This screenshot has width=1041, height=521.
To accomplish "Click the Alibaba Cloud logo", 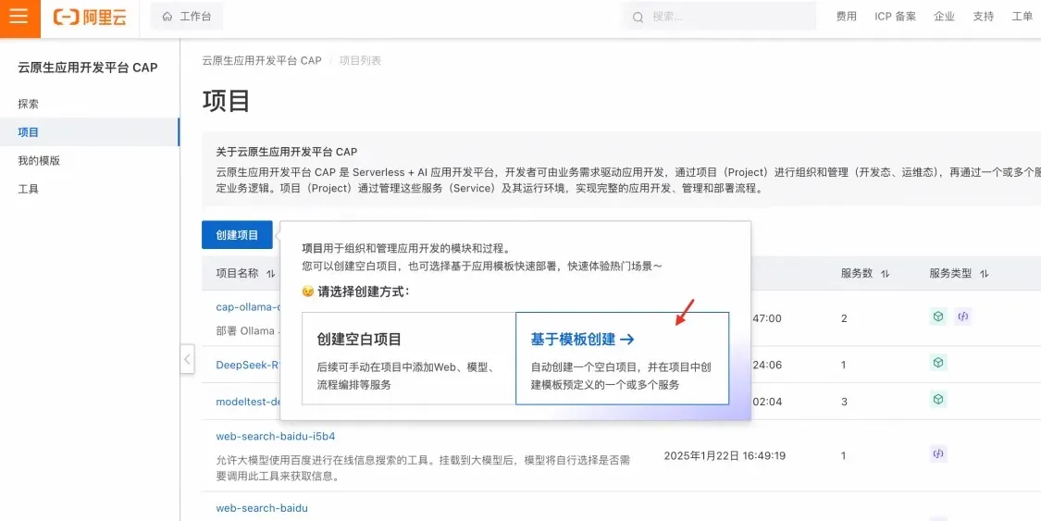I will (x=90, y=18).
